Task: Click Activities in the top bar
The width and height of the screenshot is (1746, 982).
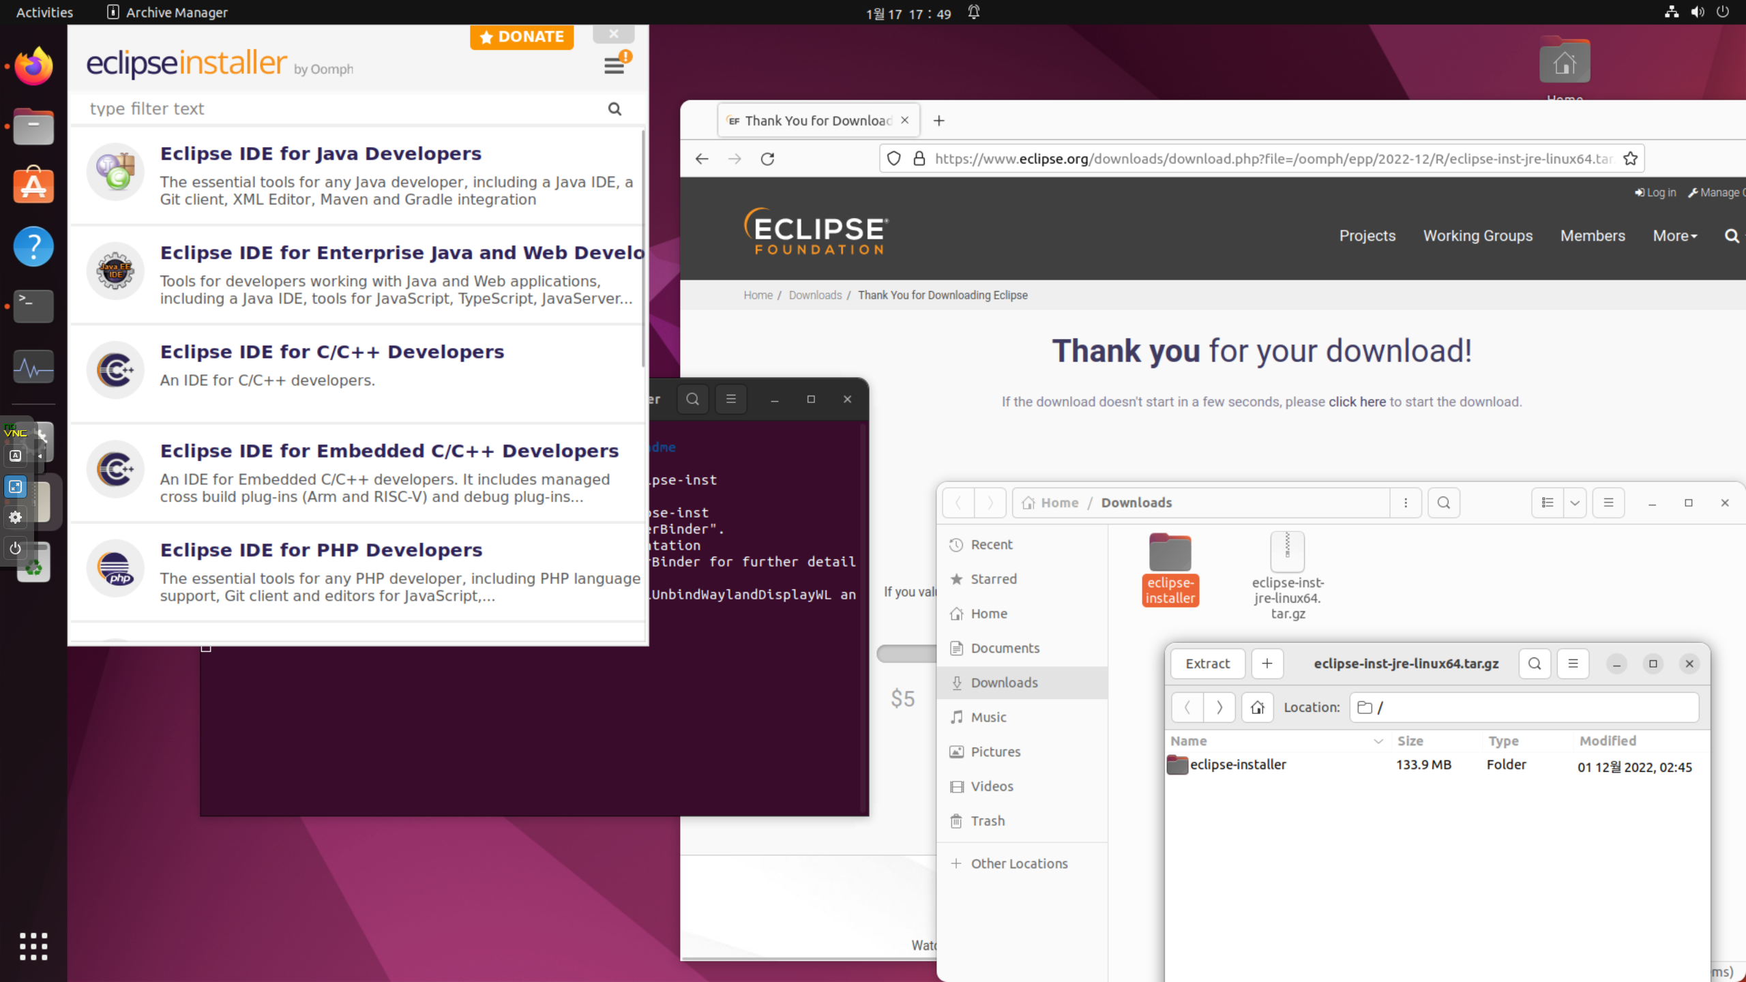Action: coord(44,12)
